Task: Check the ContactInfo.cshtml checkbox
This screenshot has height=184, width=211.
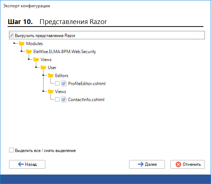Action: click(57, 99)
